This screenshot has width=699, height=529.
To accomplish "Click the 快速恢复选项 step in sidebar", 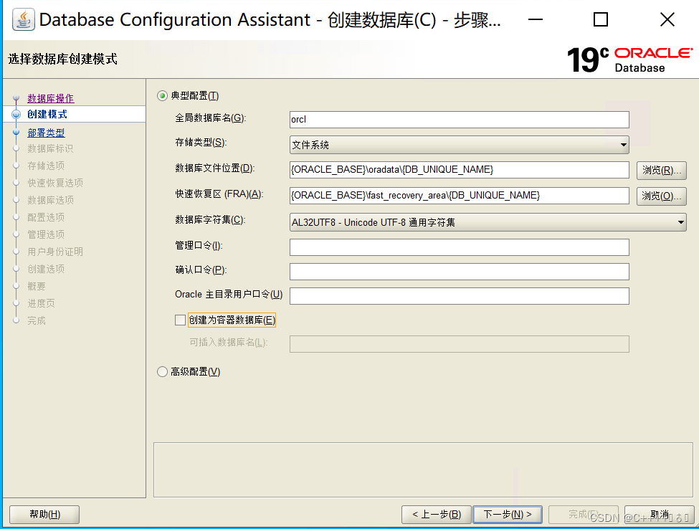I will 55,183.
